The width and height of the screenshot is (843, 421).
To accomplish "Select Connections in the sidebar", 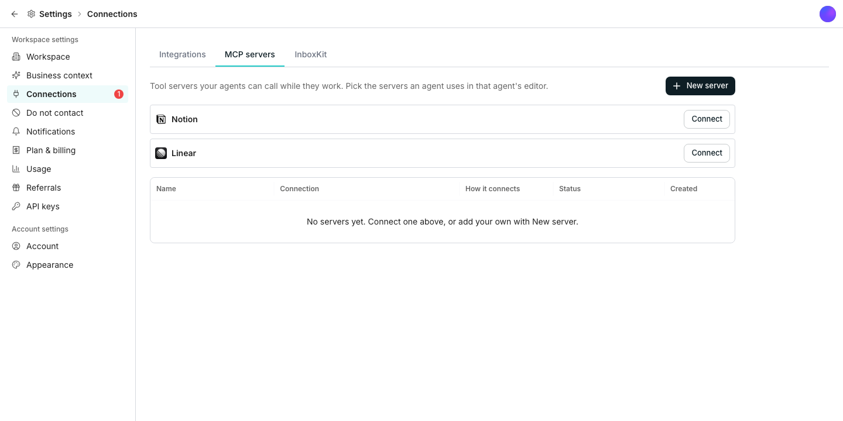I will coord(67,94).
